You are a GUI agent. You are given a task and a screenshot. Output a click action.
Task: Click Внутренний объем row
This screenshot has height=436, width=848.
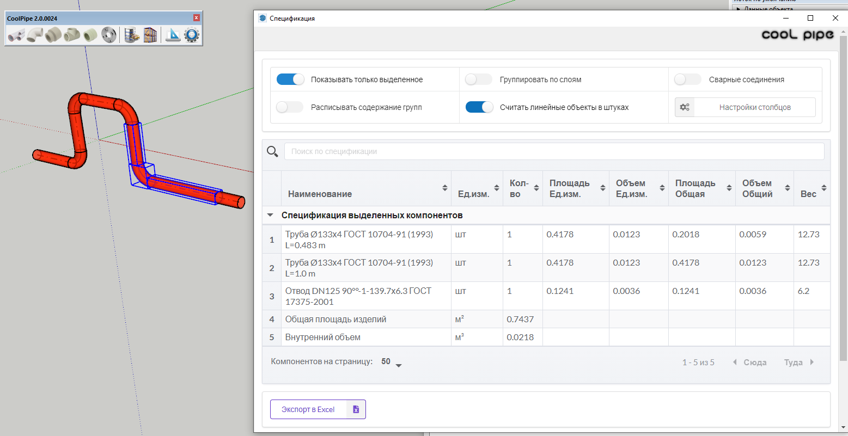[546, 337]
